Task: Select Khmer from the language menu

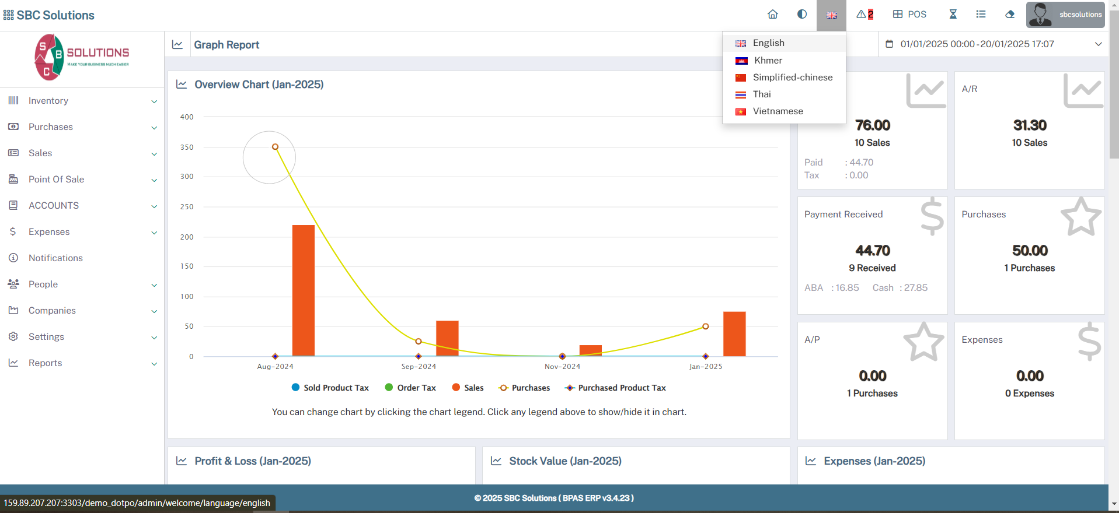Action: 768,61
